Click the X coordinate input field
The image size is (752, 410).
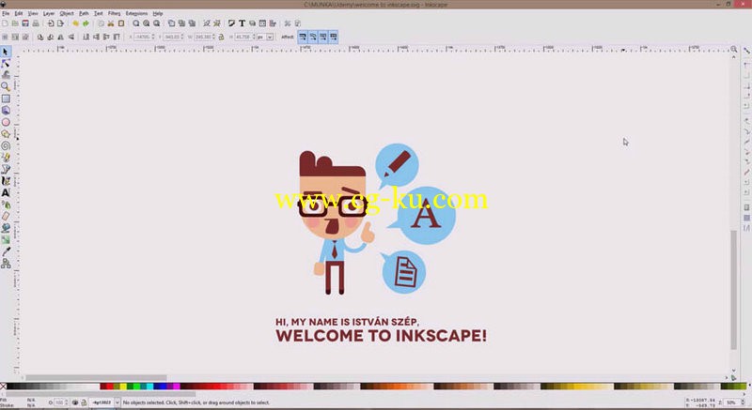coord(142,37)
